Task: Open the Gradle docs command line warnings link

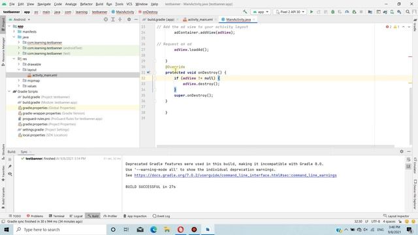Action: 235,175
